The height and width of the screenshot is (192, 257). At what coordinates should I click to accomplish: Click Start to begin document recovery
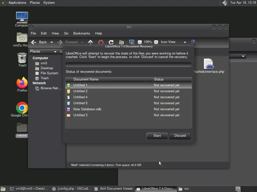coord(157,136)
